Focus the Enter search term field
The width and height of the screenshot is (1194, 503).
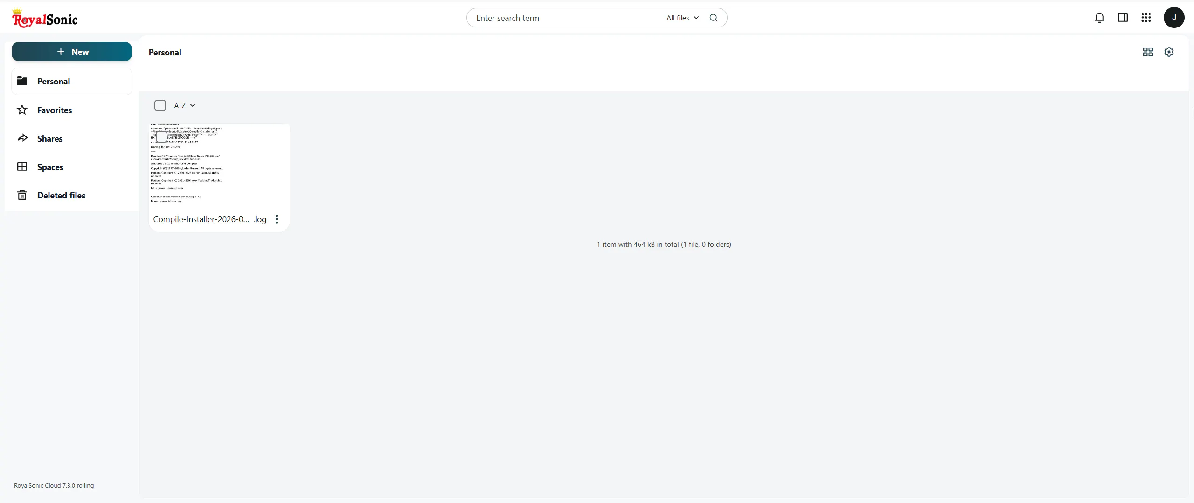click(x=567, y=18)
